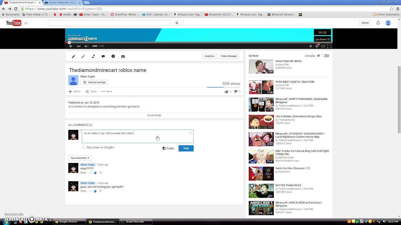Like the video with thumbs up

click(x=226, y=92)
